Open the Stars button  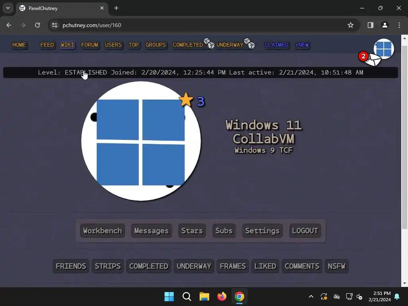[x=192, y=231]
